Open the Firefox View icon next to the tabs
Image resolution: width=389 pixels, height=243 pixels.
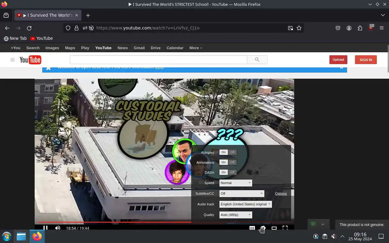(x=6, y=15)
